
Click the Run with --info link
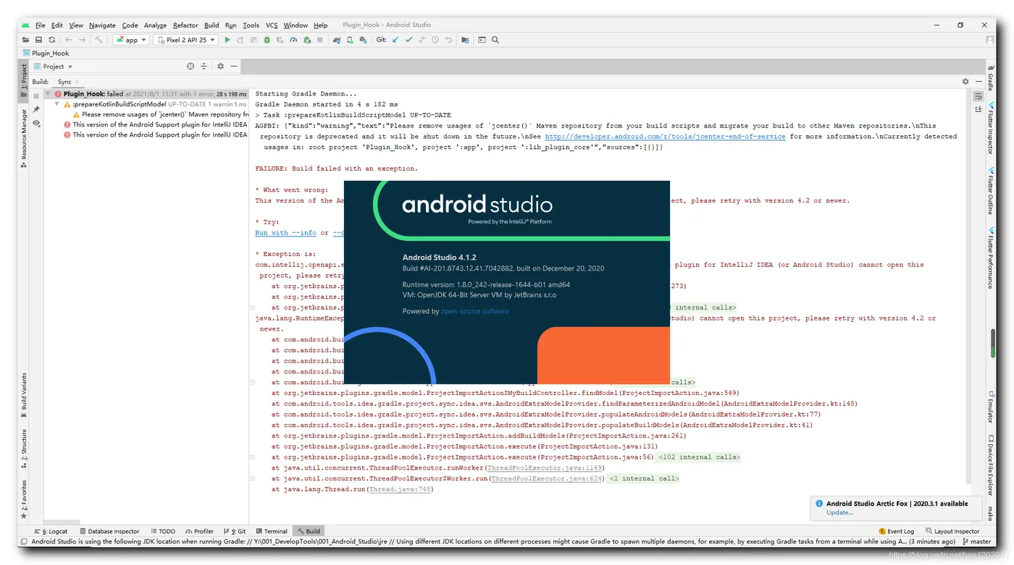tap(286, 233)
